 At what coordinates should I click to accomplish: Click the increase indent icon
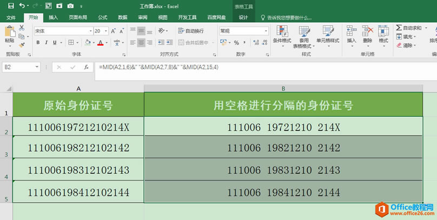tap(169, 42)
